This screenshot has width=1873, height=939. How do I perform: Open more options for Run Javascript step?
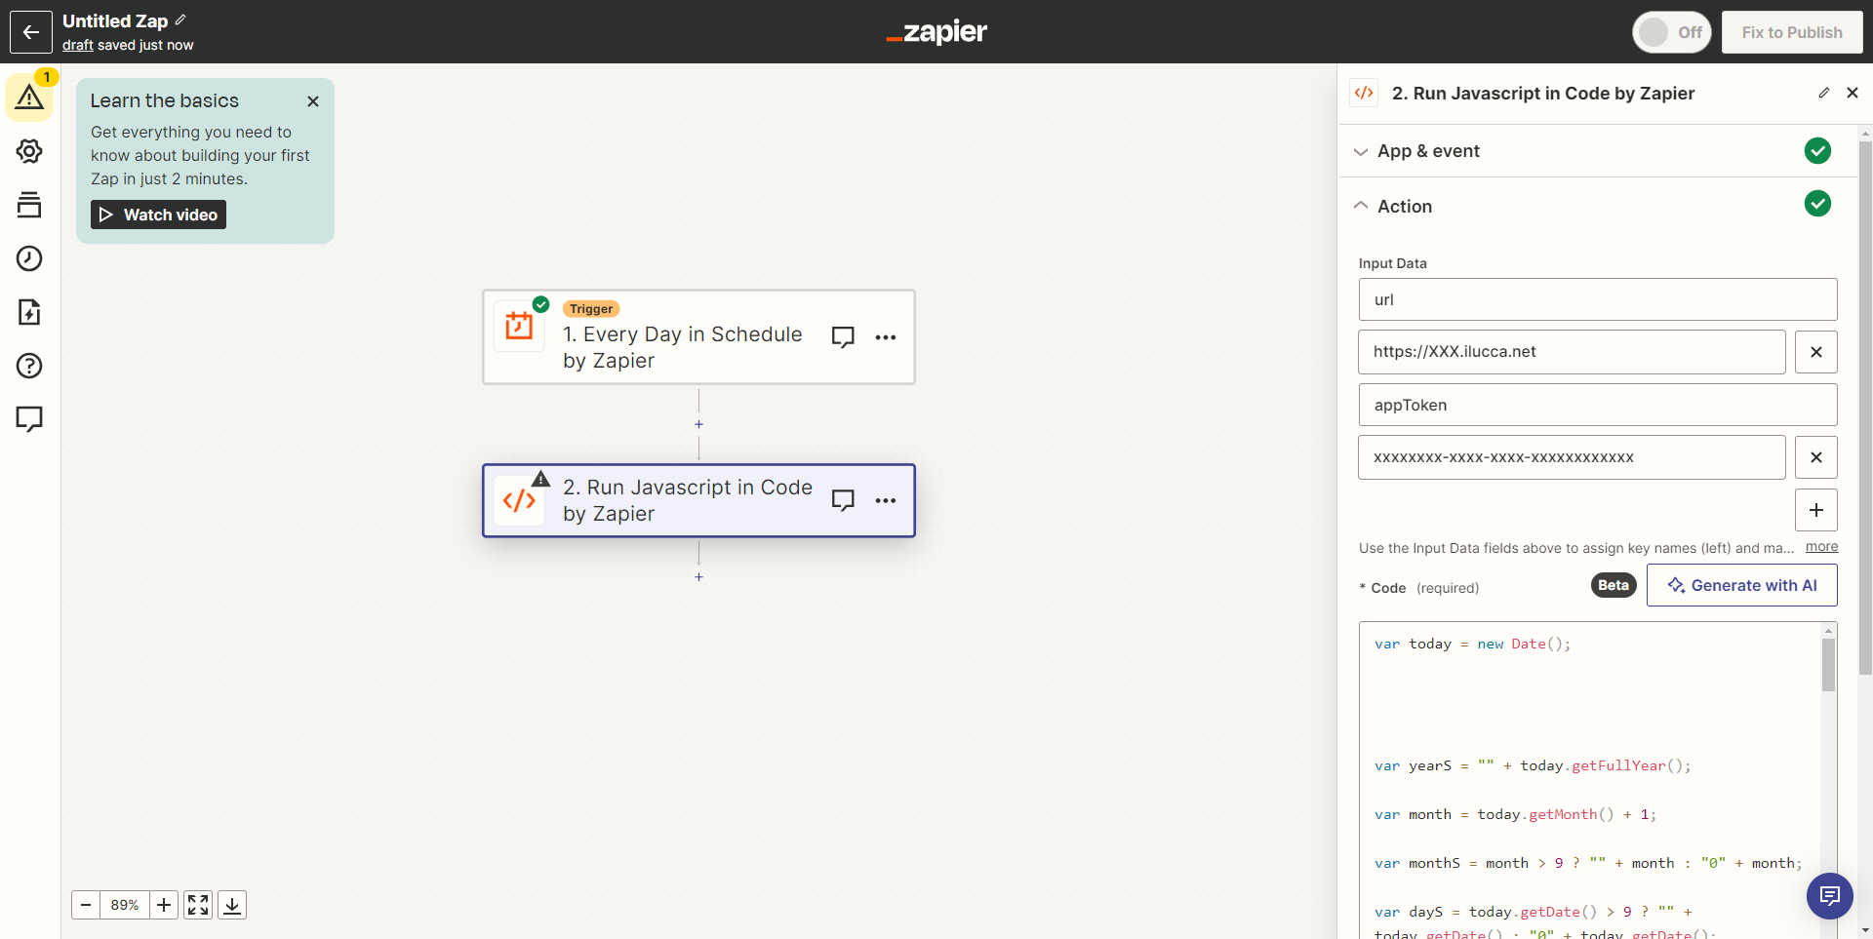pyautogui.click(x=886, y=500)
